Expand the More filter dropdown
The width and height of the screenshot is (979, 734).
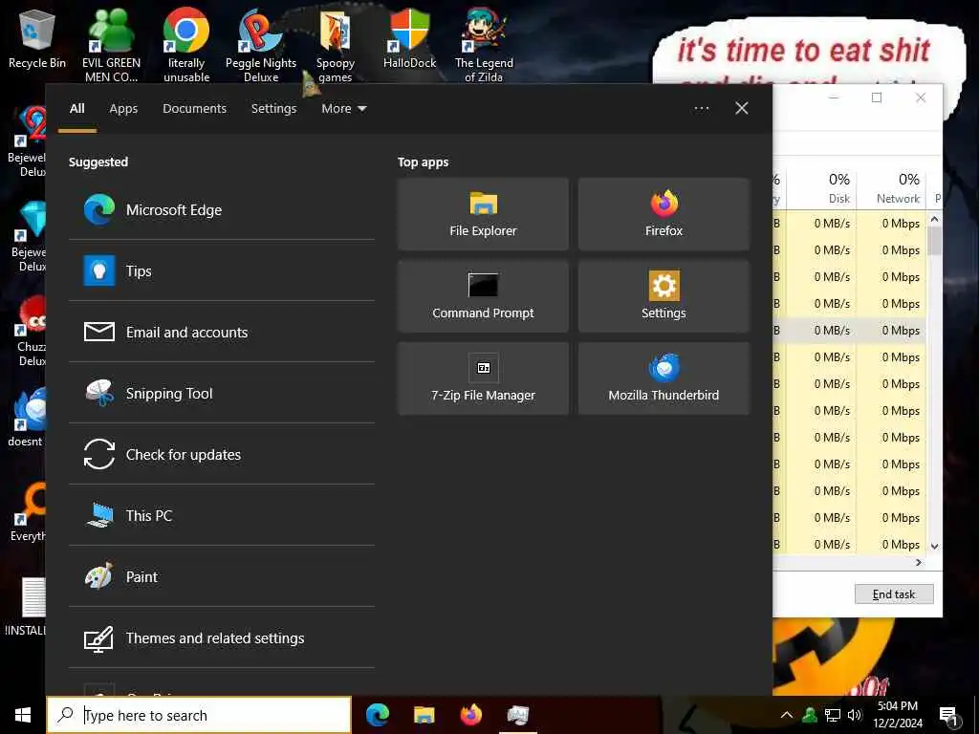tap(344, 109)
